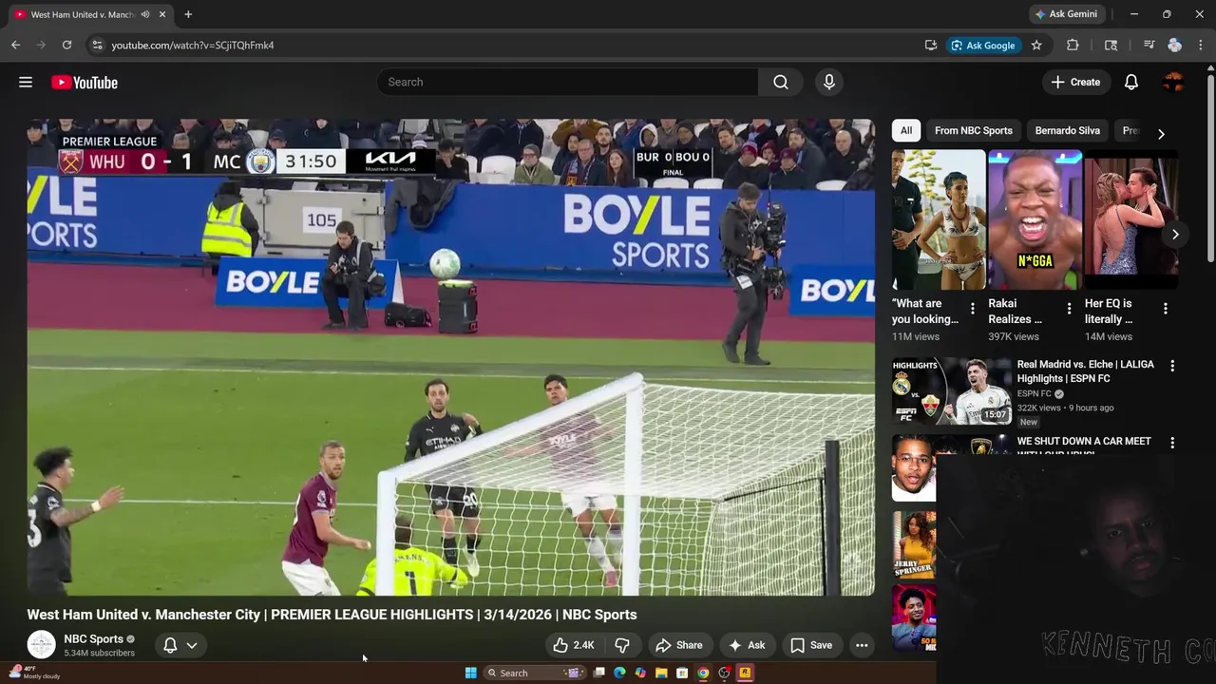The image size is (1216, 684).
Task: Open options for "WE SHUT DOWN A CAR MEET"
Action: (x=1172, y=443)
